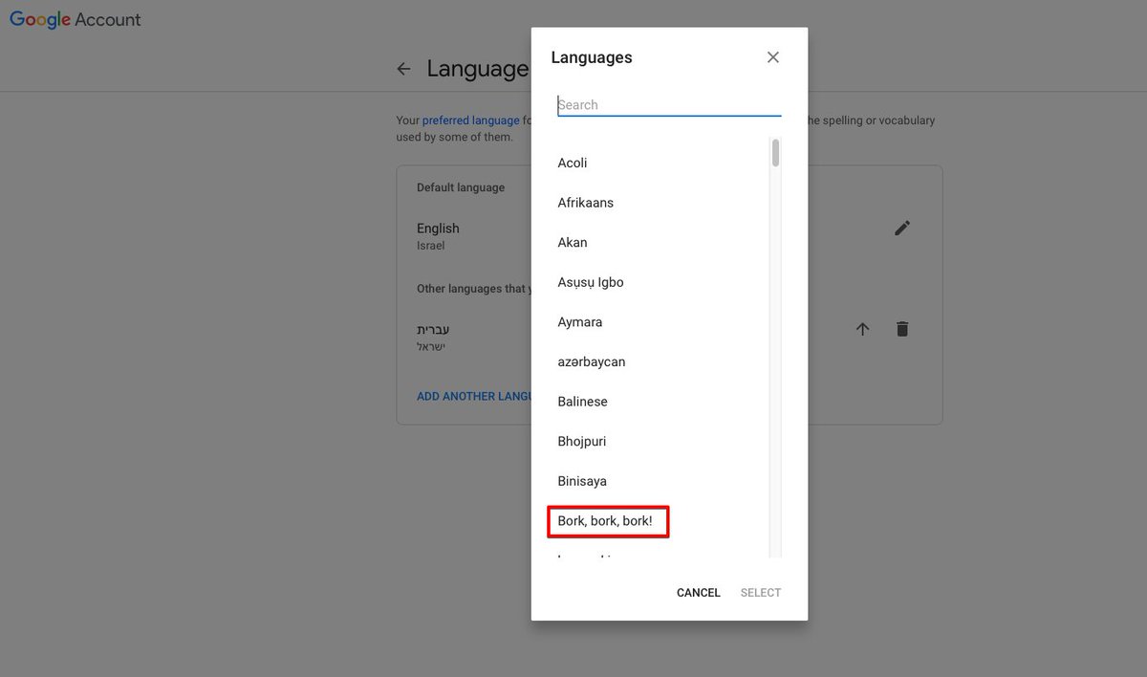Delete Hebrew language with trash icon
Screen dimensions: 1147x677
click(x=902, y=329)
